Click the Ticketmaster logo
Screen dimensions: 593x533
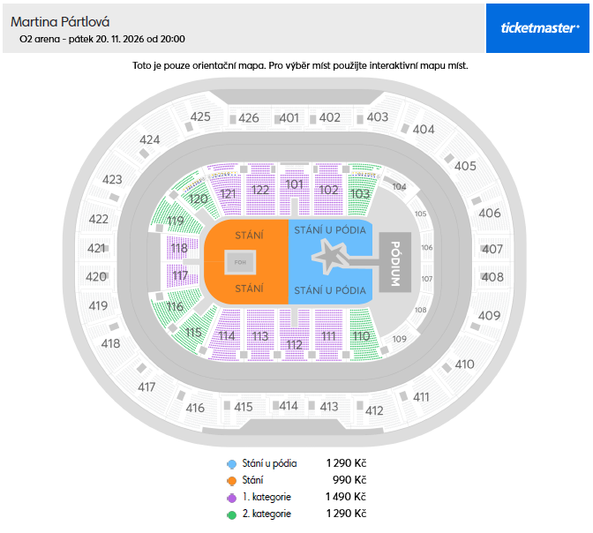539,27
